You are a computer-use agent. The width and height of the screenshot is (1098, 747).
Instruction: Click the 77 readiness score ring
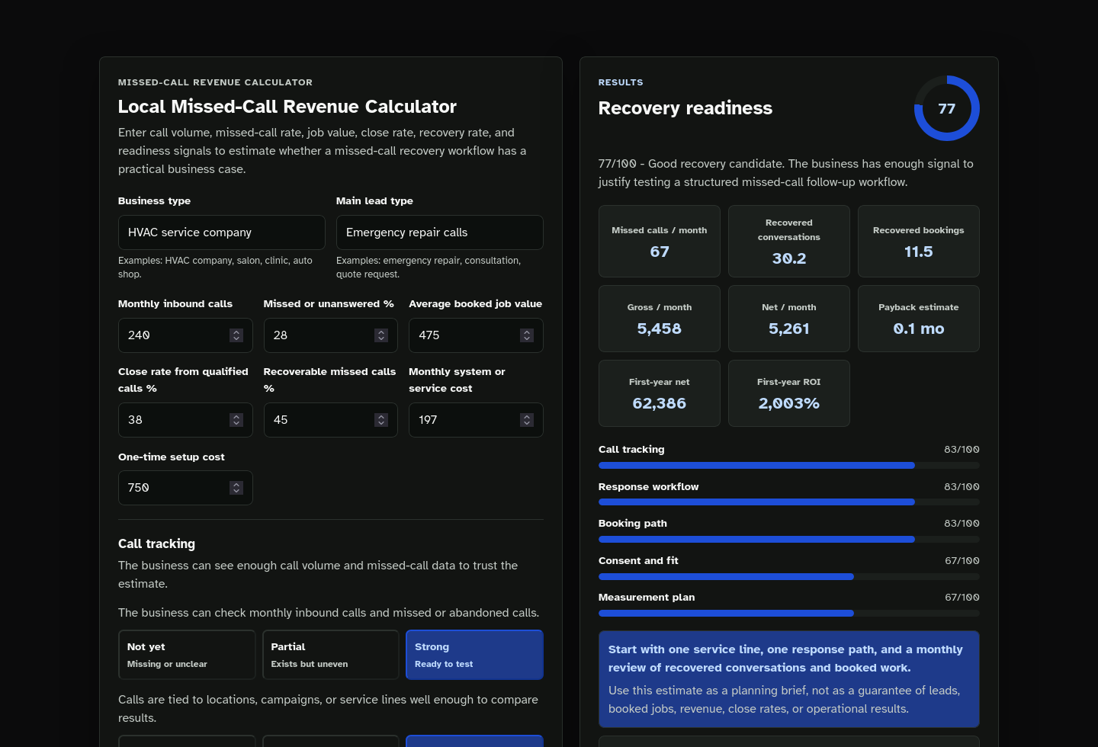947,108
